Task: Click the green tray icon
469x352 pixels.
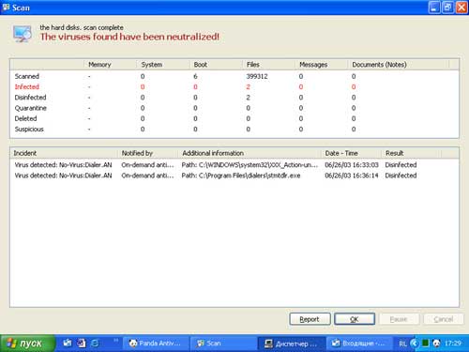Action: coord(426,344)
